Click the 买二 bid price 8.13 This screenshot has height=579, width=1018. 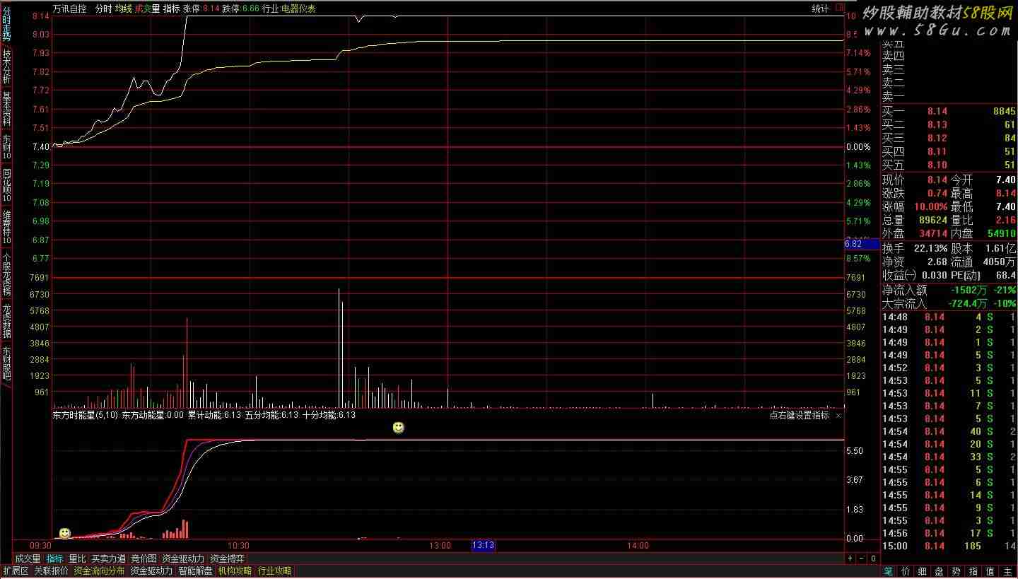coord(937,124)
